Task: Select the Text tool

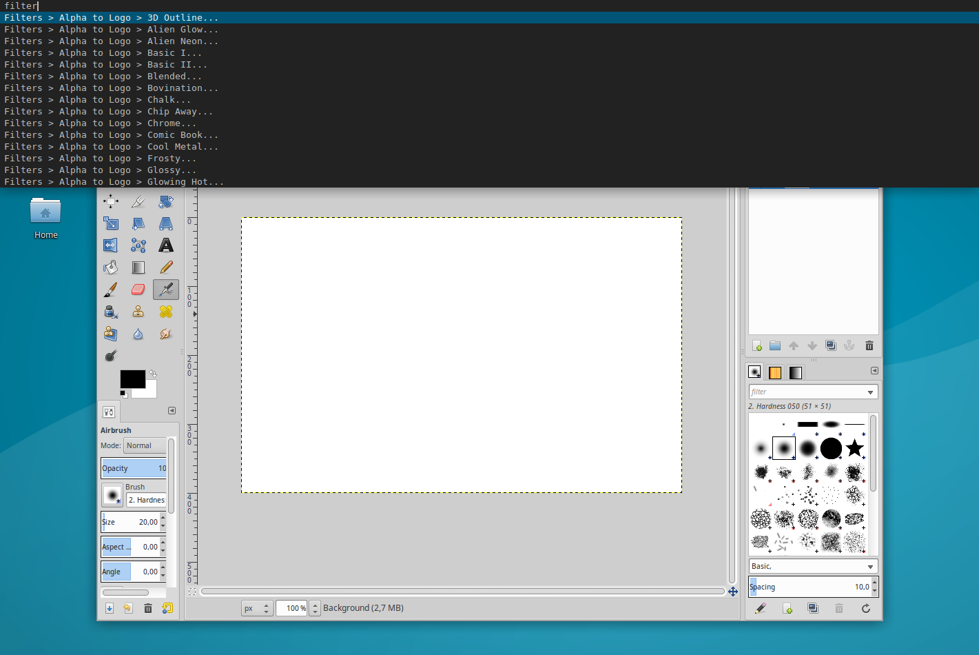Action: (165, 245)
